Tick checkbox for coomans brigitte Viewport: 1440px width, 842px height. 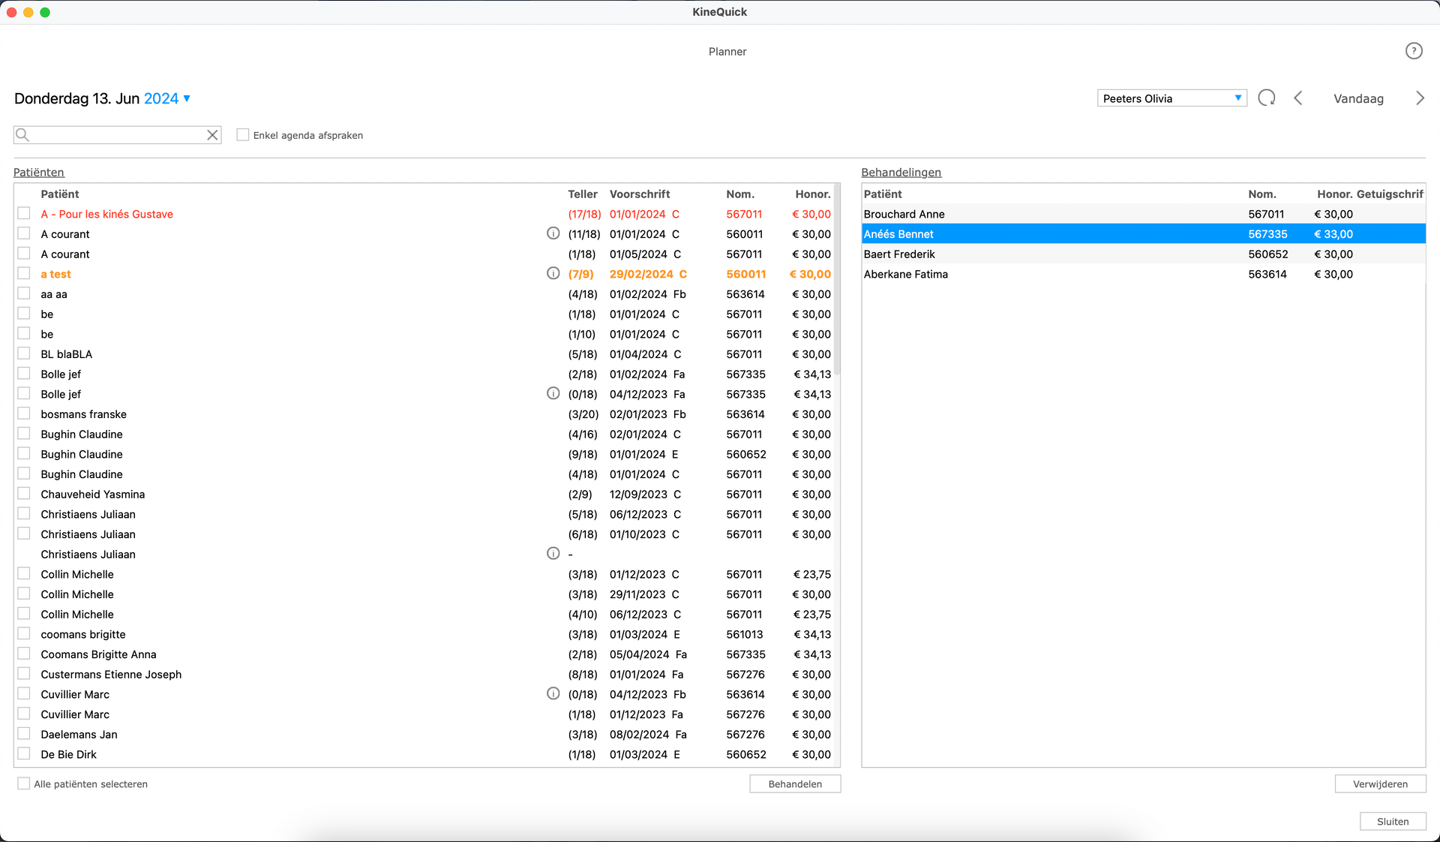24,634
